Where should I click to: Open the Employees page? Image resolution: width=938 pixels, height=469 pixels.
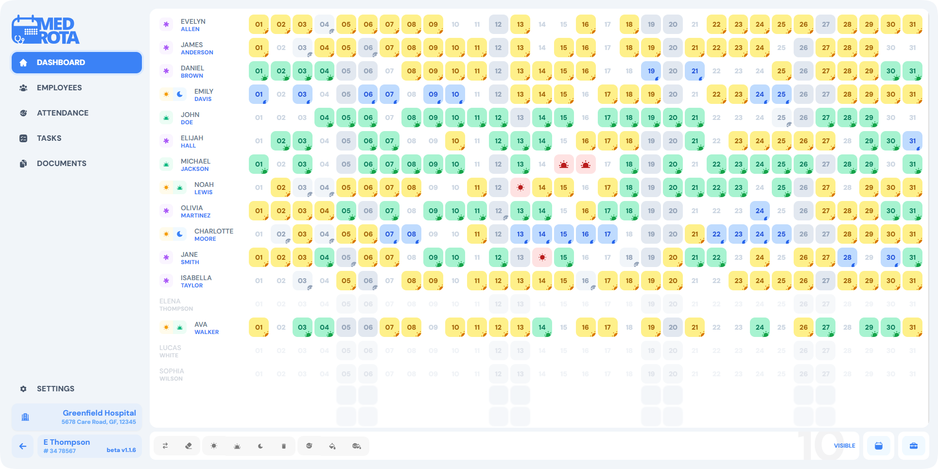click(59, 87)
